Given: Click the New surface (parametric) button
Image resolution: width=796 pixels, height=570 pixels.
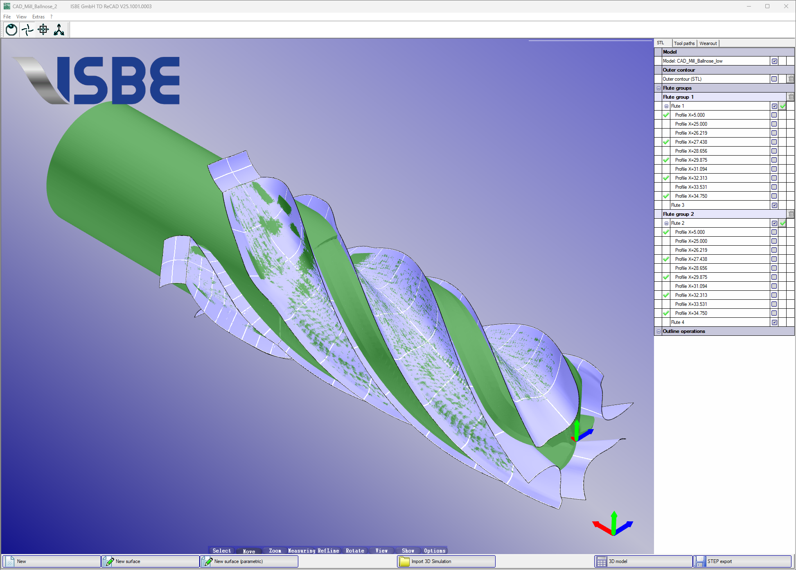Looking at the screenshot, I should coord(249,561).
